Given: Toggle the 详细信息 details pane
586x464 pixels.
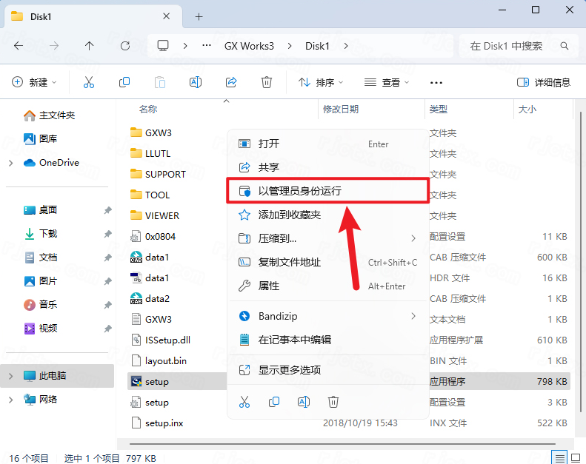Looking at the screenshot, I should pos(543,82).
